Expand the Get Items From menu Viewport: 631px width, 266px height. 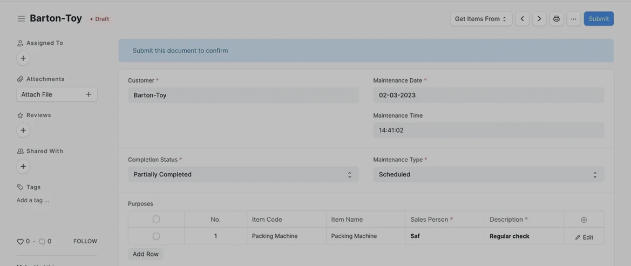pyautogui.click(x=480, y=19)
